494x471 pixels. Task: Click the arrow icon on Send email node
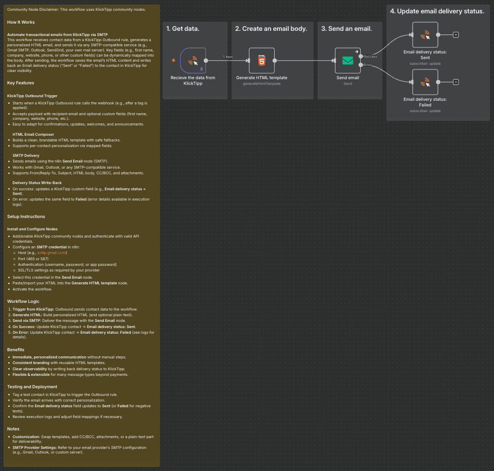tap(356, 51)
